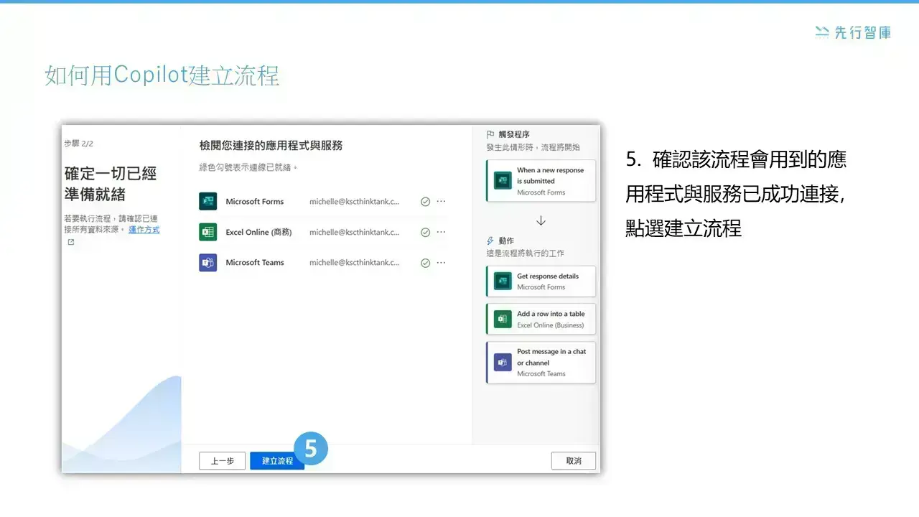Click the 先行智庫 logo
This screenshot has width=919, height=517.
coord(853,32)
